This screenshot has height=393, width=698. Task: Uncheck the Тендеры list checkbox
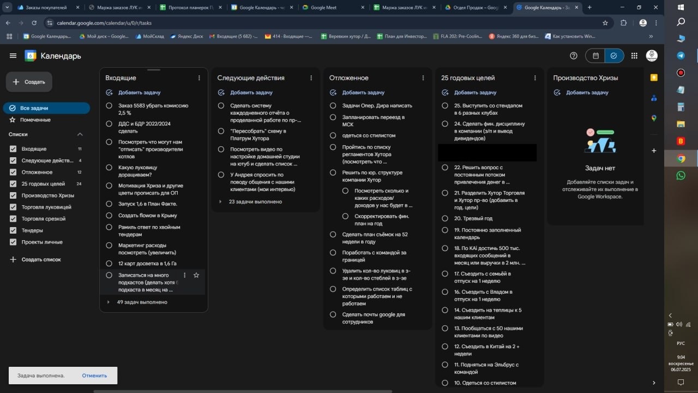click(x=13, y=230)
